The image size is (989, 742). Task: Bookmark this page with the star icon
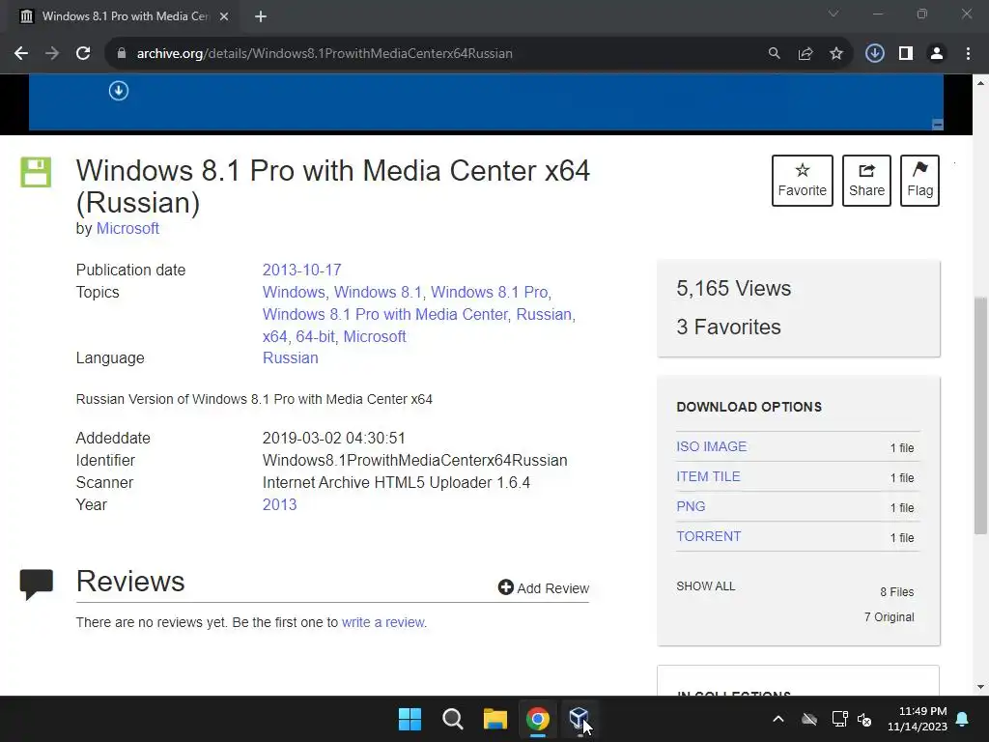click(x=836, y=54)
